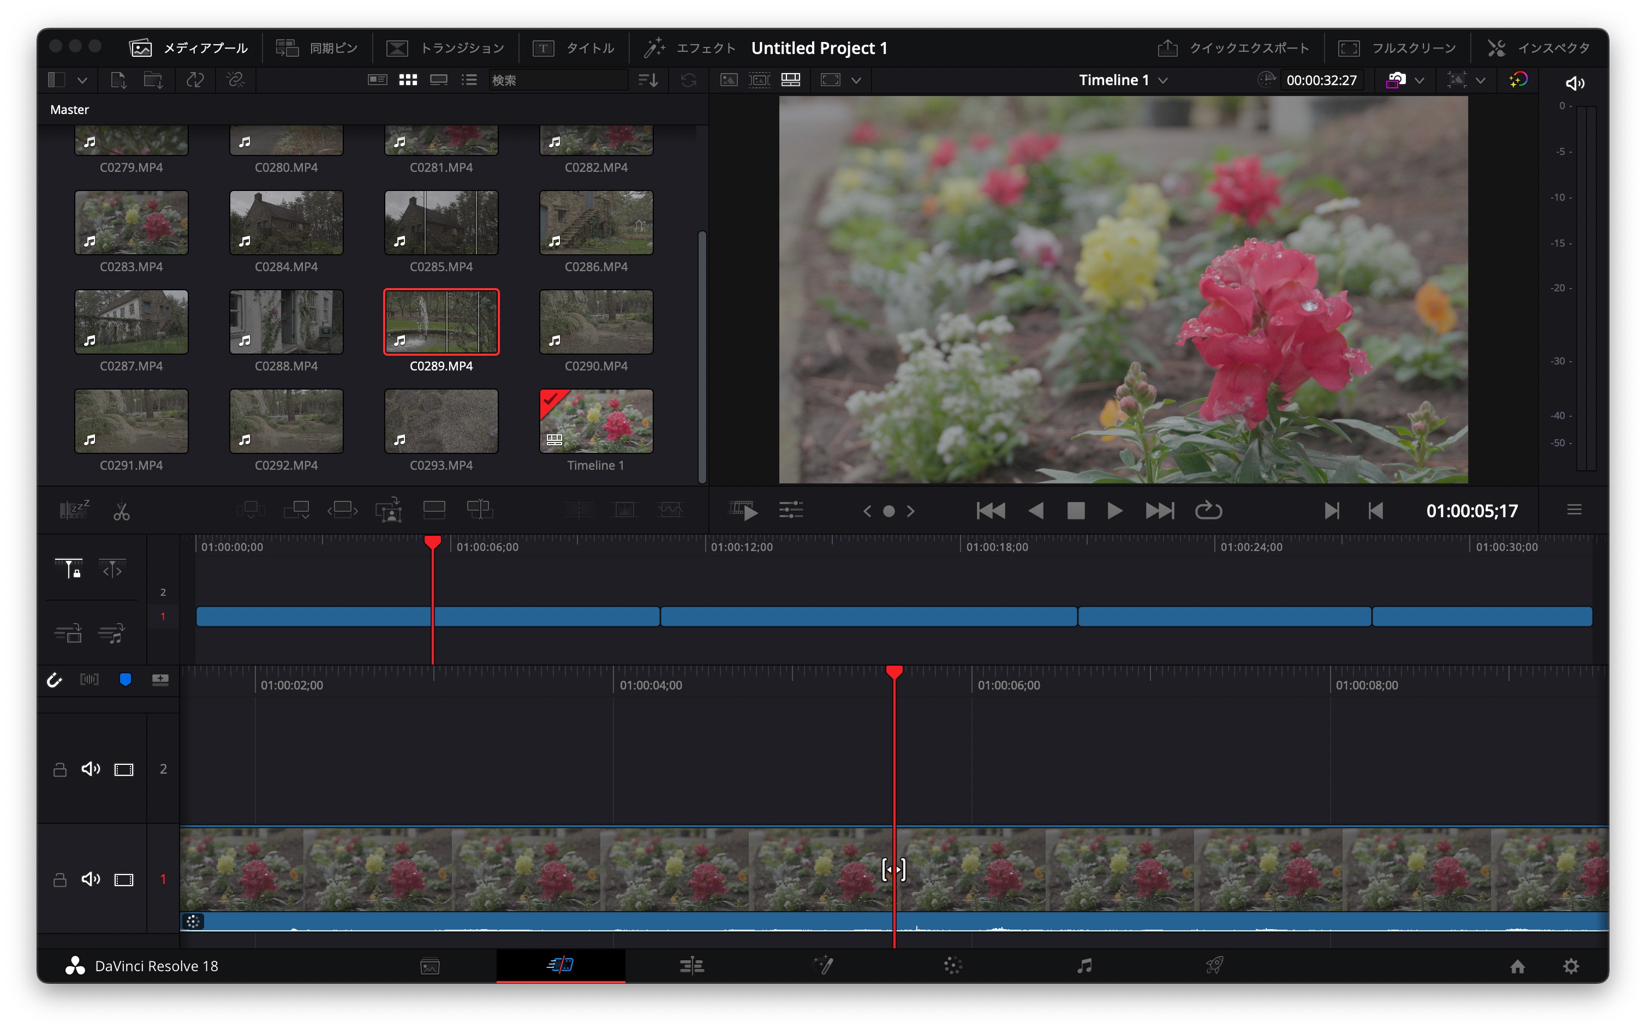Select the split clip scissors tool
The width and height of the screenshot is (1646, 1029).
(x=122, y=511)
